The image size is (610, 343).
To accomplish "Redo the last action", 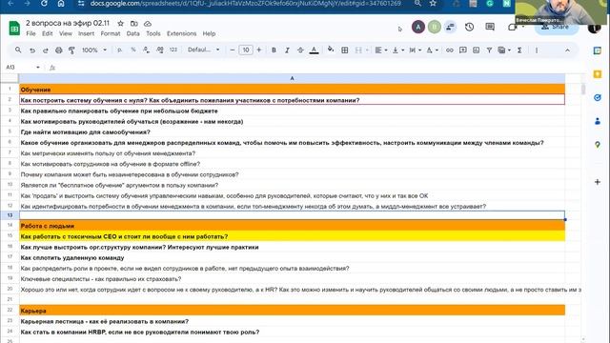I will [46, 50].
